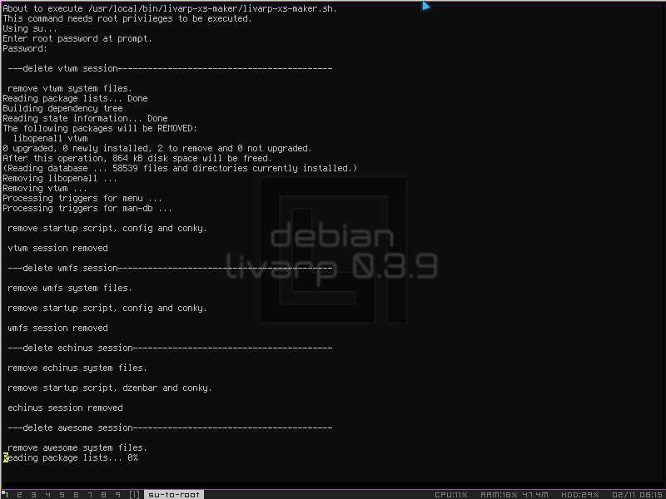Click the 'libopenal1 vtwm' package line
666x499 pixels.
pos(50,138)
